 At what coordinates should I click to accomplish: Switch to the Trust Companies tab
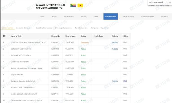[x=81, y=28]
